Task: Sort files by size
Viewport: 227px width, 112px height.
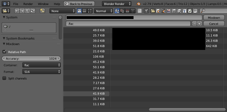Action: click(133, 11)
